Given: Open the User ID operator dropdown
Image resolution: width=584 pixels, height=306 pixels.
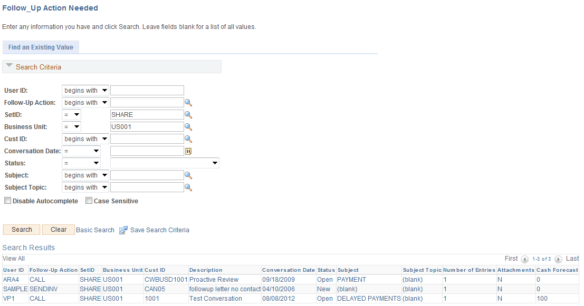Looking at the screenshot, I should tap(85, 90).
